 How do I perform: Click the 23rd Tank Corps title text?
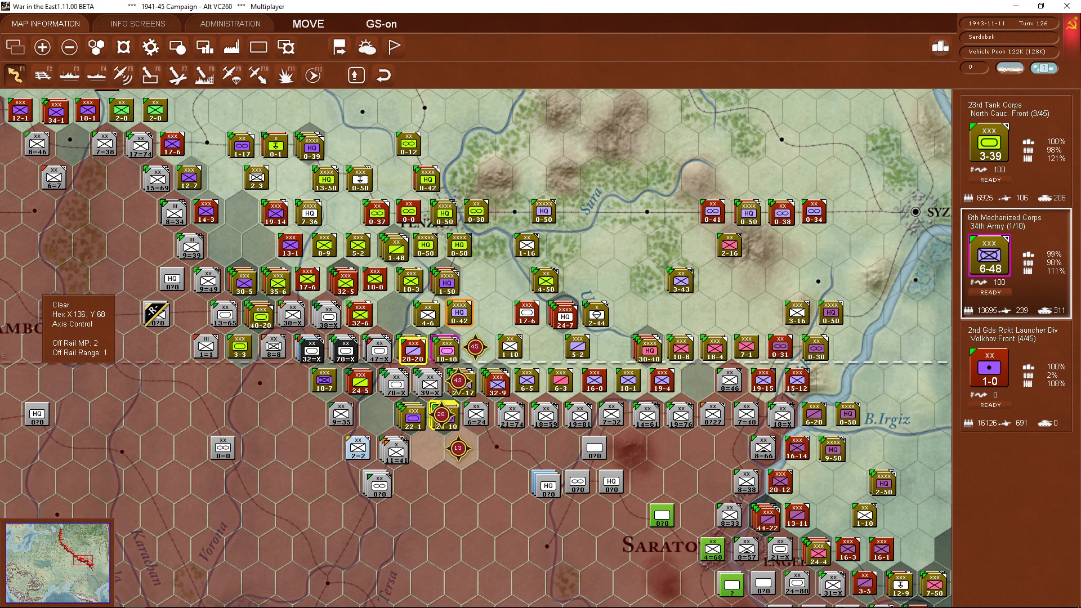(x=994, y=105)
